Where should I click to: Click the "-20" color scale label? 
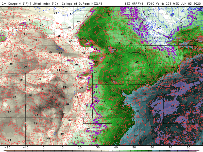point(7,147)
